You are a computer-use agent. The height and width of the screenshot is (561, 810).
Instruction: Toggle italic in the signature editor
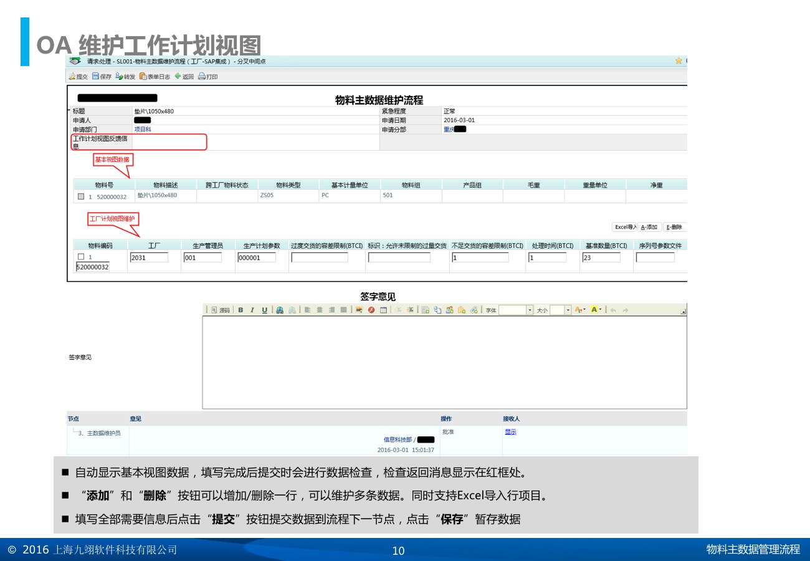pyautogui.click(x=252, y=310)
